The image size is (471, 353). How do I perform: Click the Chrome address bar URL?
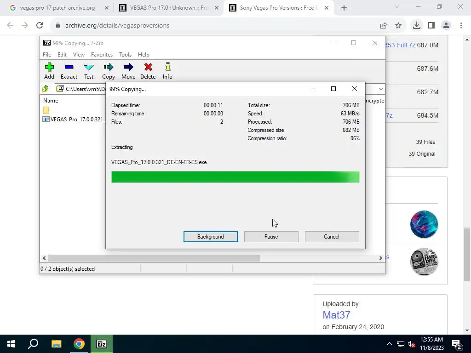(117, 26)
